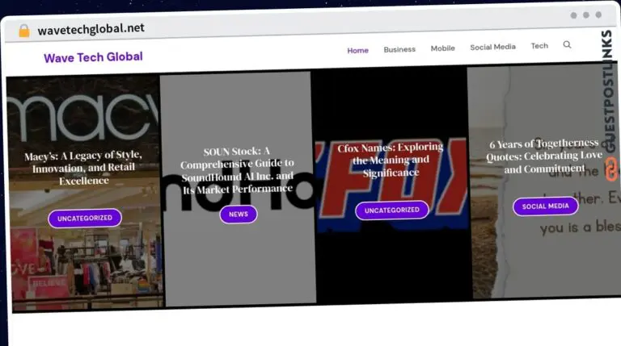Open the Social Media menu item
Viewport: 621px width, 346px height.
[492, 47]
